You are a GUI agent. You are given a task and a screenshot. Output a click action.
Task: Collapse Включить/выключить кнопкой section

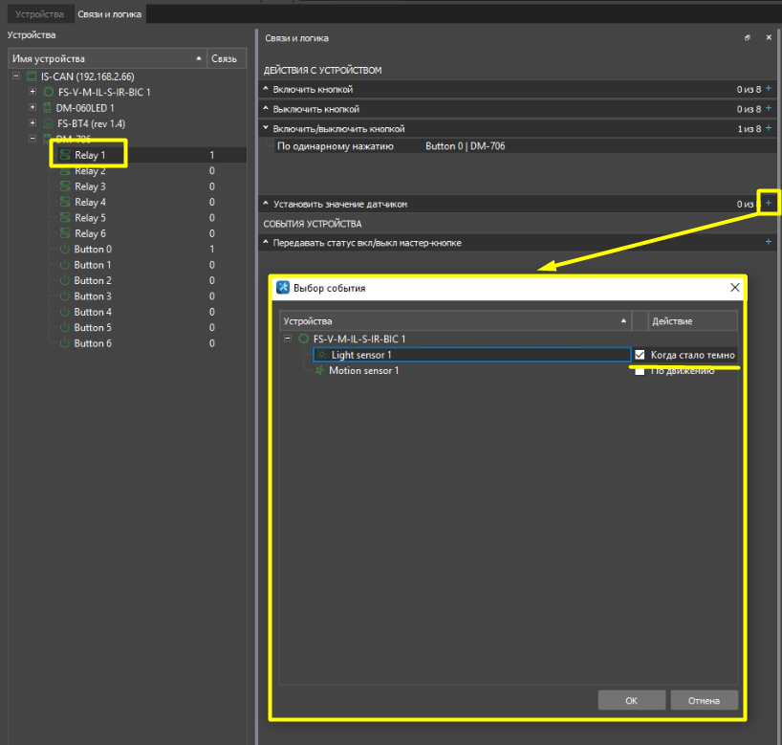(267, 128)
